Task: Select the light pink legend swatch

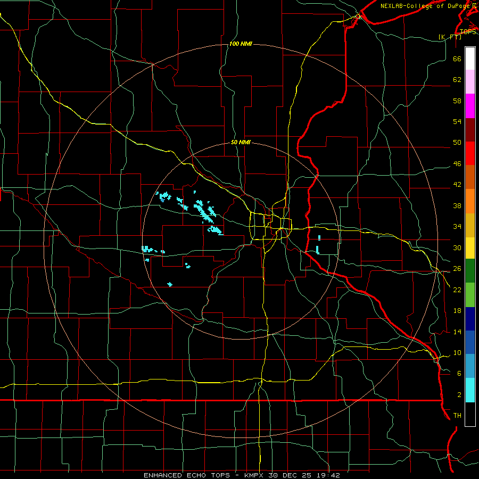Action: tap(470, 82)
